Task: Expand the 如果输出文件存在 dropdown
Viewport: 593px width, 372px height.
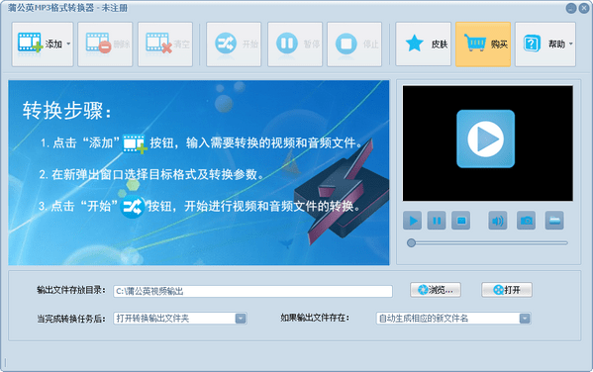Action: point(525,319)
